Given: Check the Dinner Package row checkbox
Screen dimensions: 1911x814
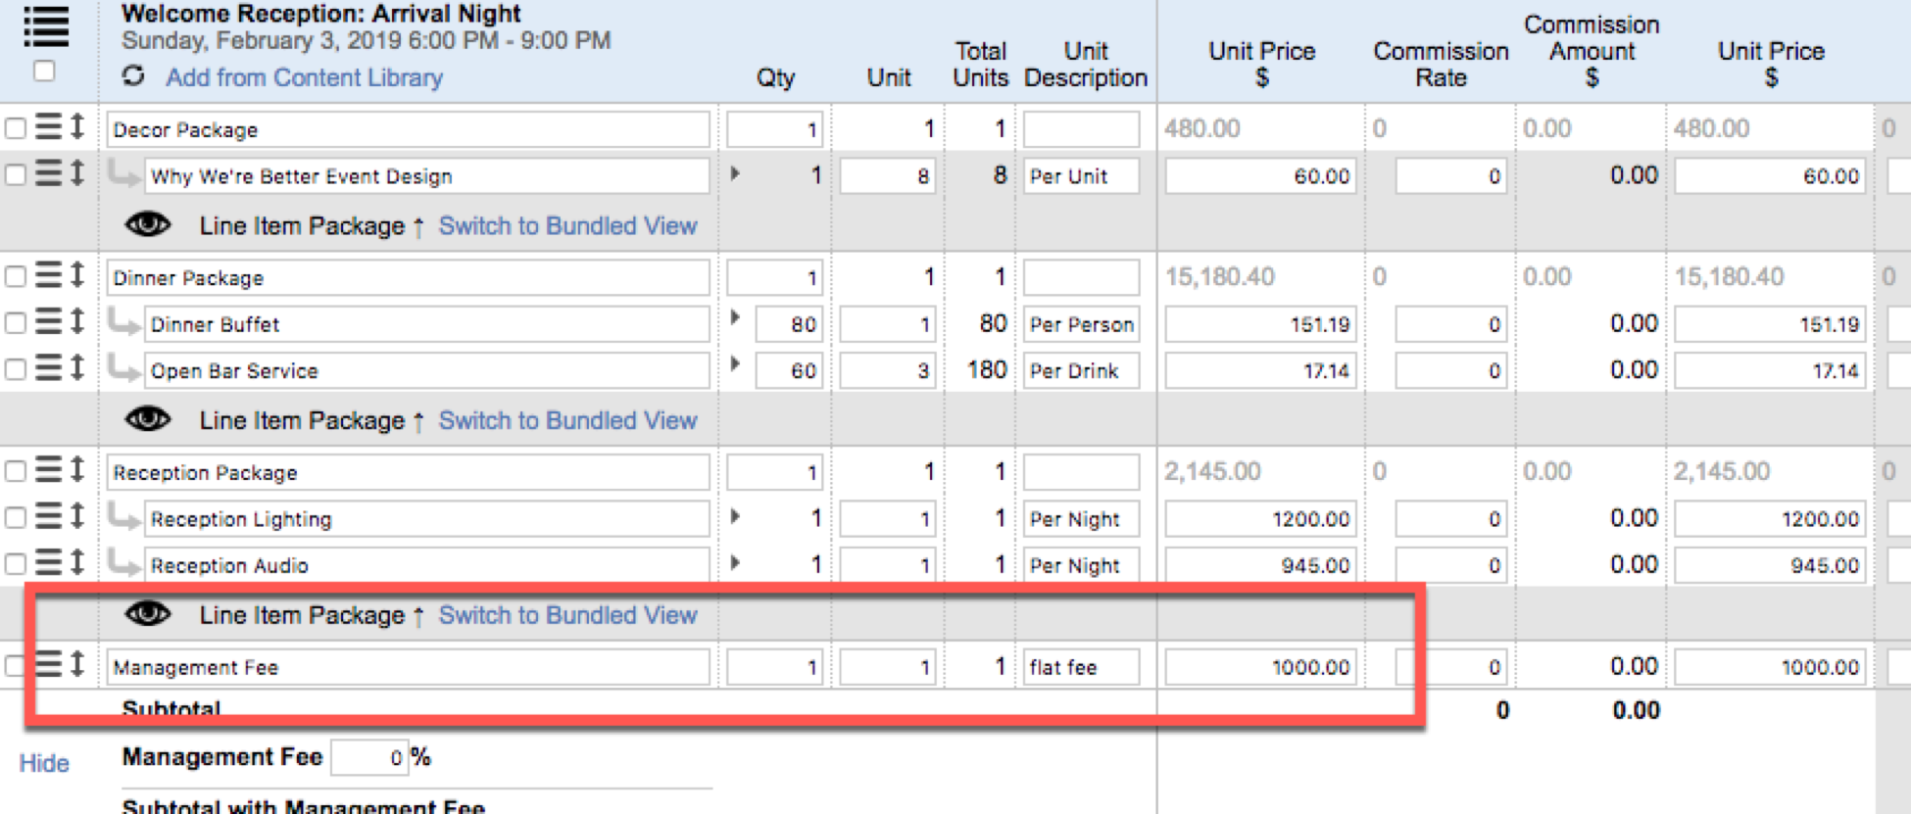Looking at the screenshot, I should pos(16,276).
